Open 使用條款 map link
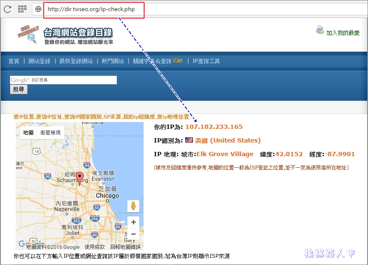The height and width of the screenshot is (265, 368). (95, 247)
